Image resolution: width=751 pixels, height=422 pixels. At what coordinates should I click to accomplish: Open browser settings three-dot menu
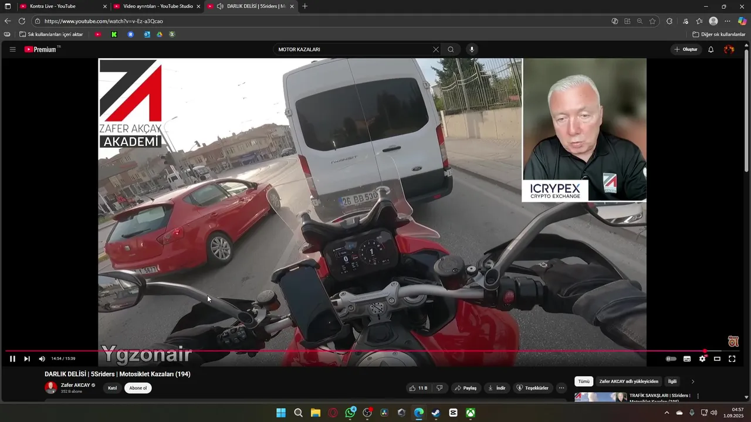[728, 21]
